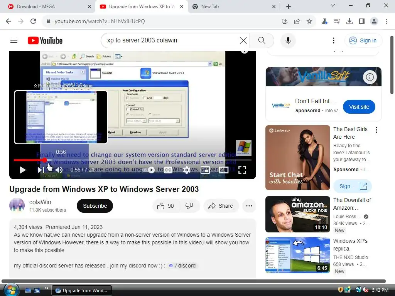Open the tab search chevron dropdown
395x296 pixels.
point(333,5)
